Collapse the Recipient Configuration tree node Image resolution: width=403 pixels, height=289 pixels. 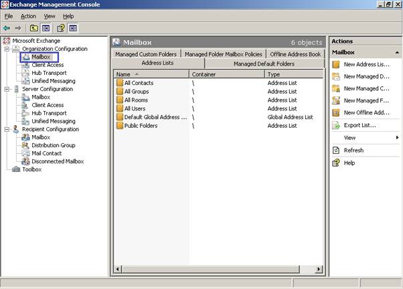coord(7,129)
